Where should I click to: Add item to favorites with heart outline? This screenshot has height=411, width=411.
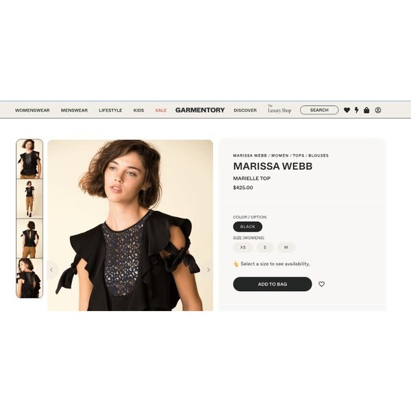321,284
